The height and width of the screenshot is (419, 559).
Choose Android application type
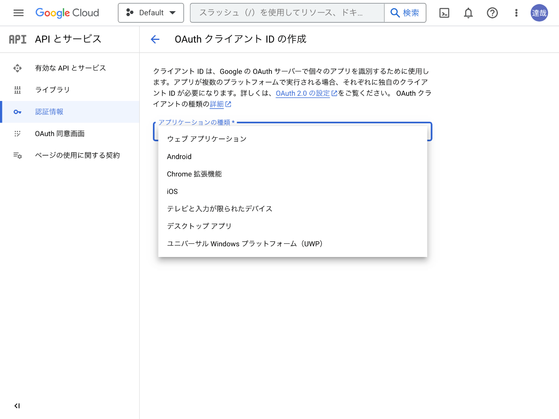click(x=293, y=156)
